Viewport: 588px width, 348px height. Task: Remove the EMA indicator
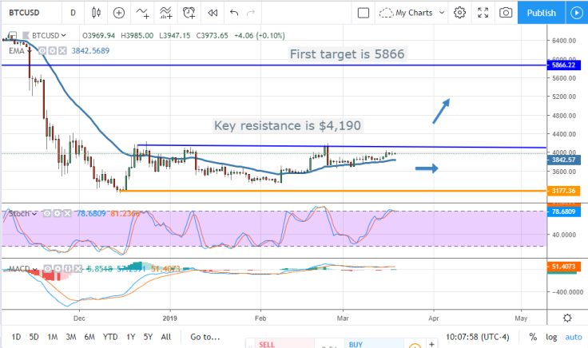coord(62,50)
